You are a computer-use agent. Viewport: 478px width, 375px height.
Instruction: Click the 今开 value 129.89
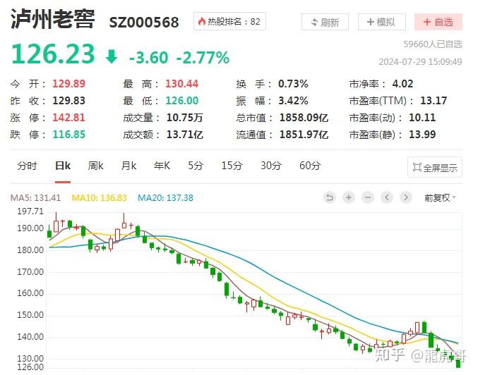click(x=69, y=84)
